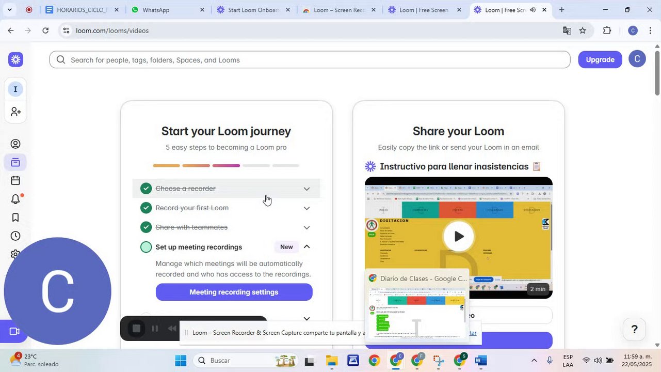The image size is (661, 372).
Task: Pause the Loom recording
Action: pyautogui.click(x=155, y=329)
